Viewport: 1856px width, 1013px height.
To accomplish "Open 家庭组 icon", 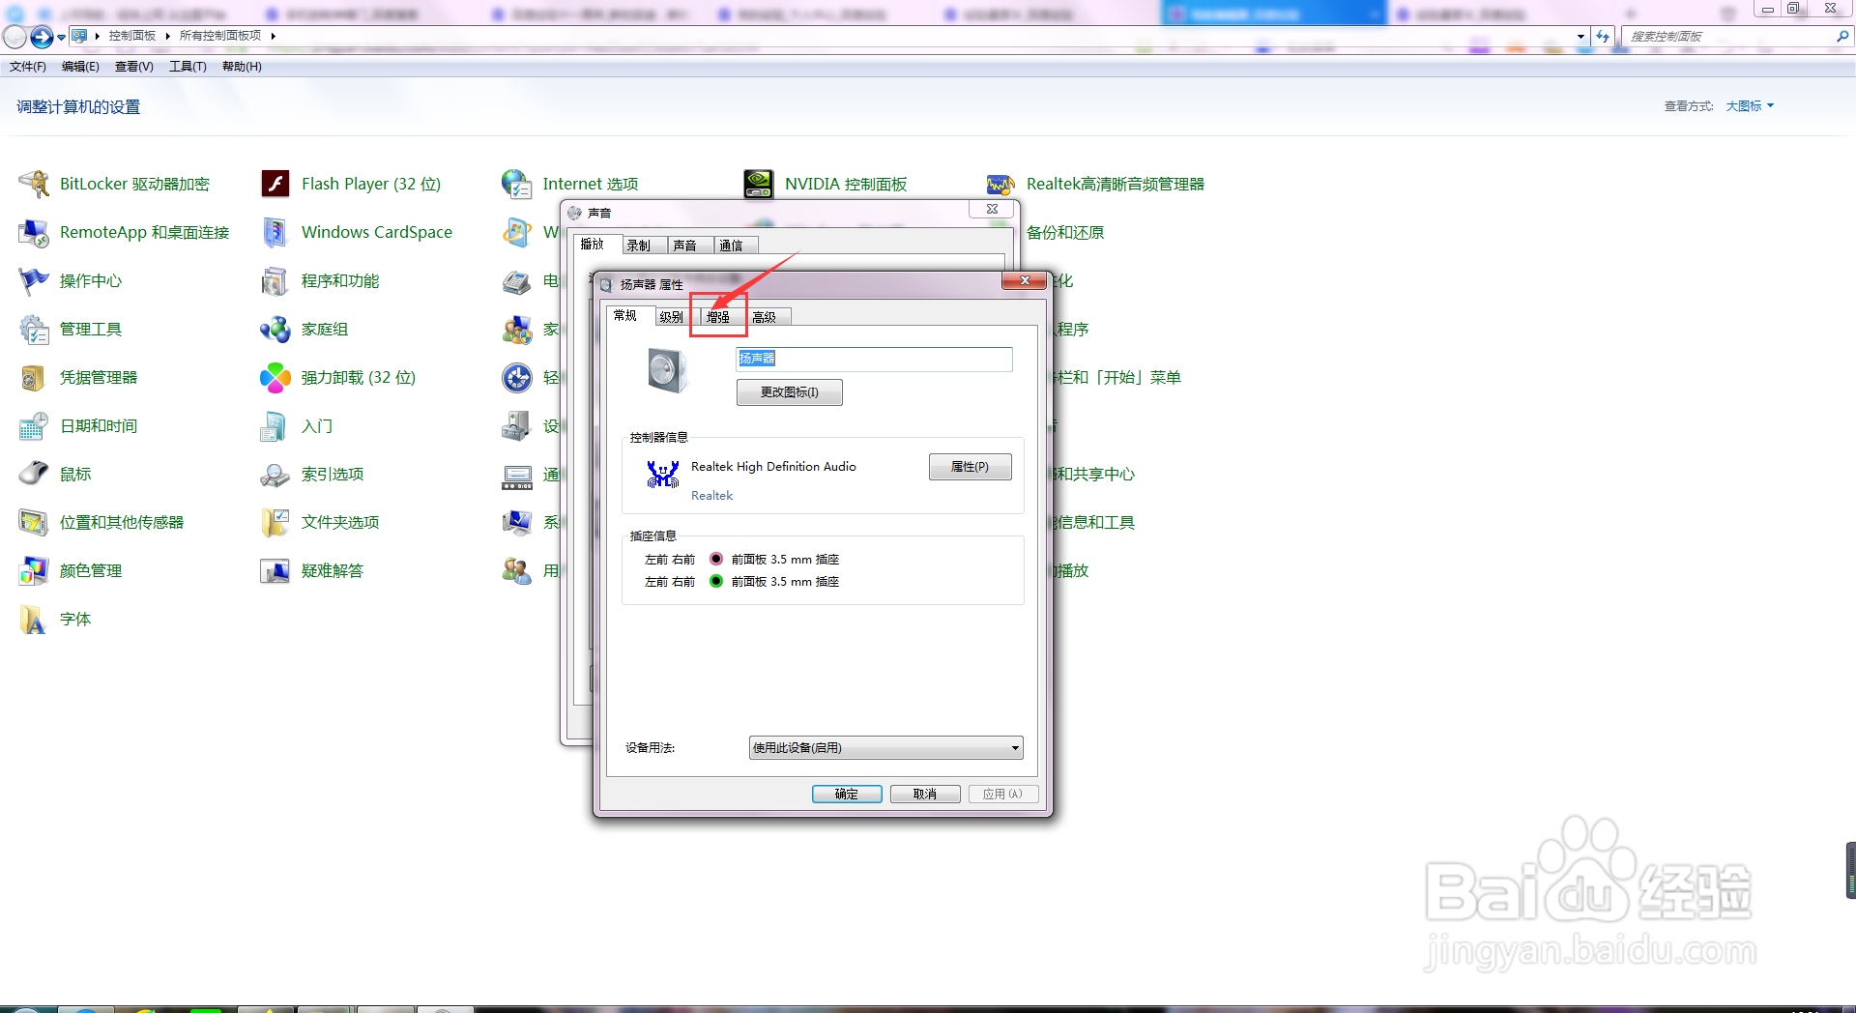I will click(x=275, y=329).
